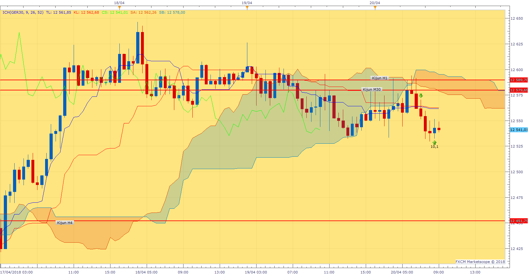Click the orange 19/04 day marker triangle
This screenshot has width=528, height=276.
coord(247,8)
